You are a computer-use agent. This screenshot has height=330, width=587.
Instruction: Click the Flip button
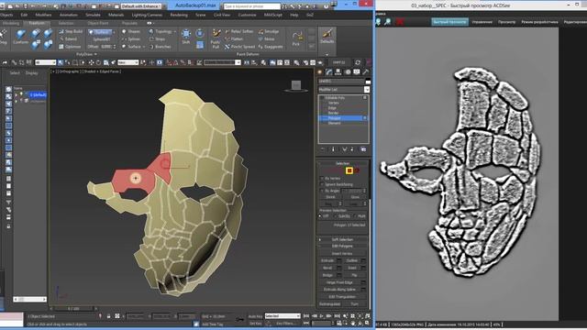(x=355, y=275)
